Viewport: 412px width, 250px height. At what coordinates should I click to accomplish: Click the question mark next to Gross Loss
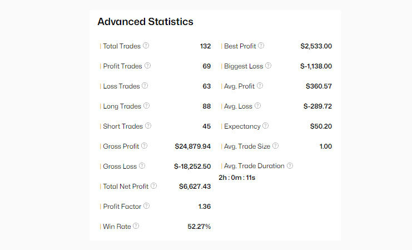[x=142, y=166]
